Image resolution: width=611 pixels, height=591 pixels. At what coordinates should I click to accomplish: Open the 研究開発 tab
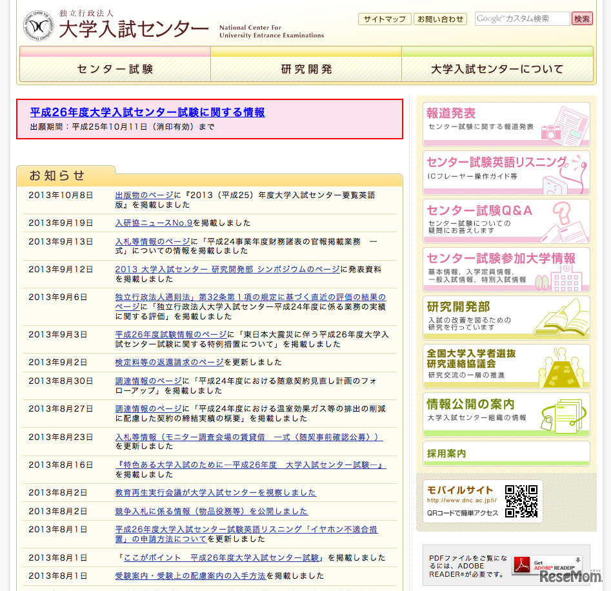(306, 68)
